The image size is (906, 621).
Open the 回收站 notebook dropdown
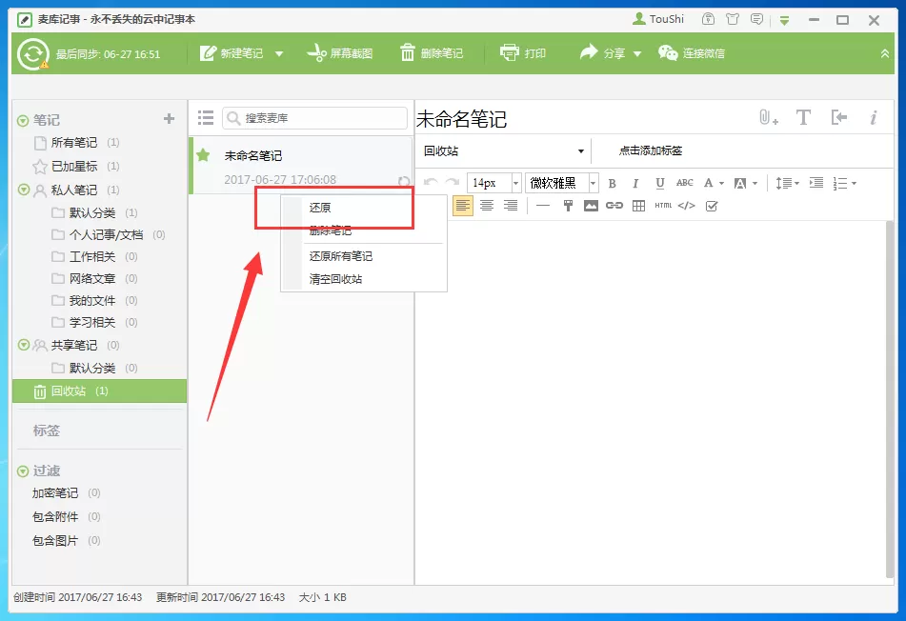[503, 150]
